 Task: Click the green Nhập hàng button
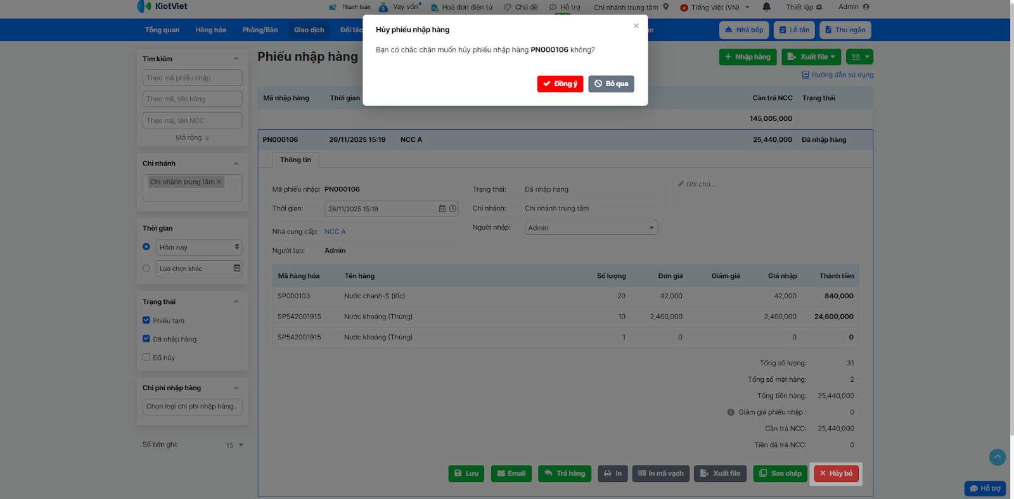(x=748, y=57)
